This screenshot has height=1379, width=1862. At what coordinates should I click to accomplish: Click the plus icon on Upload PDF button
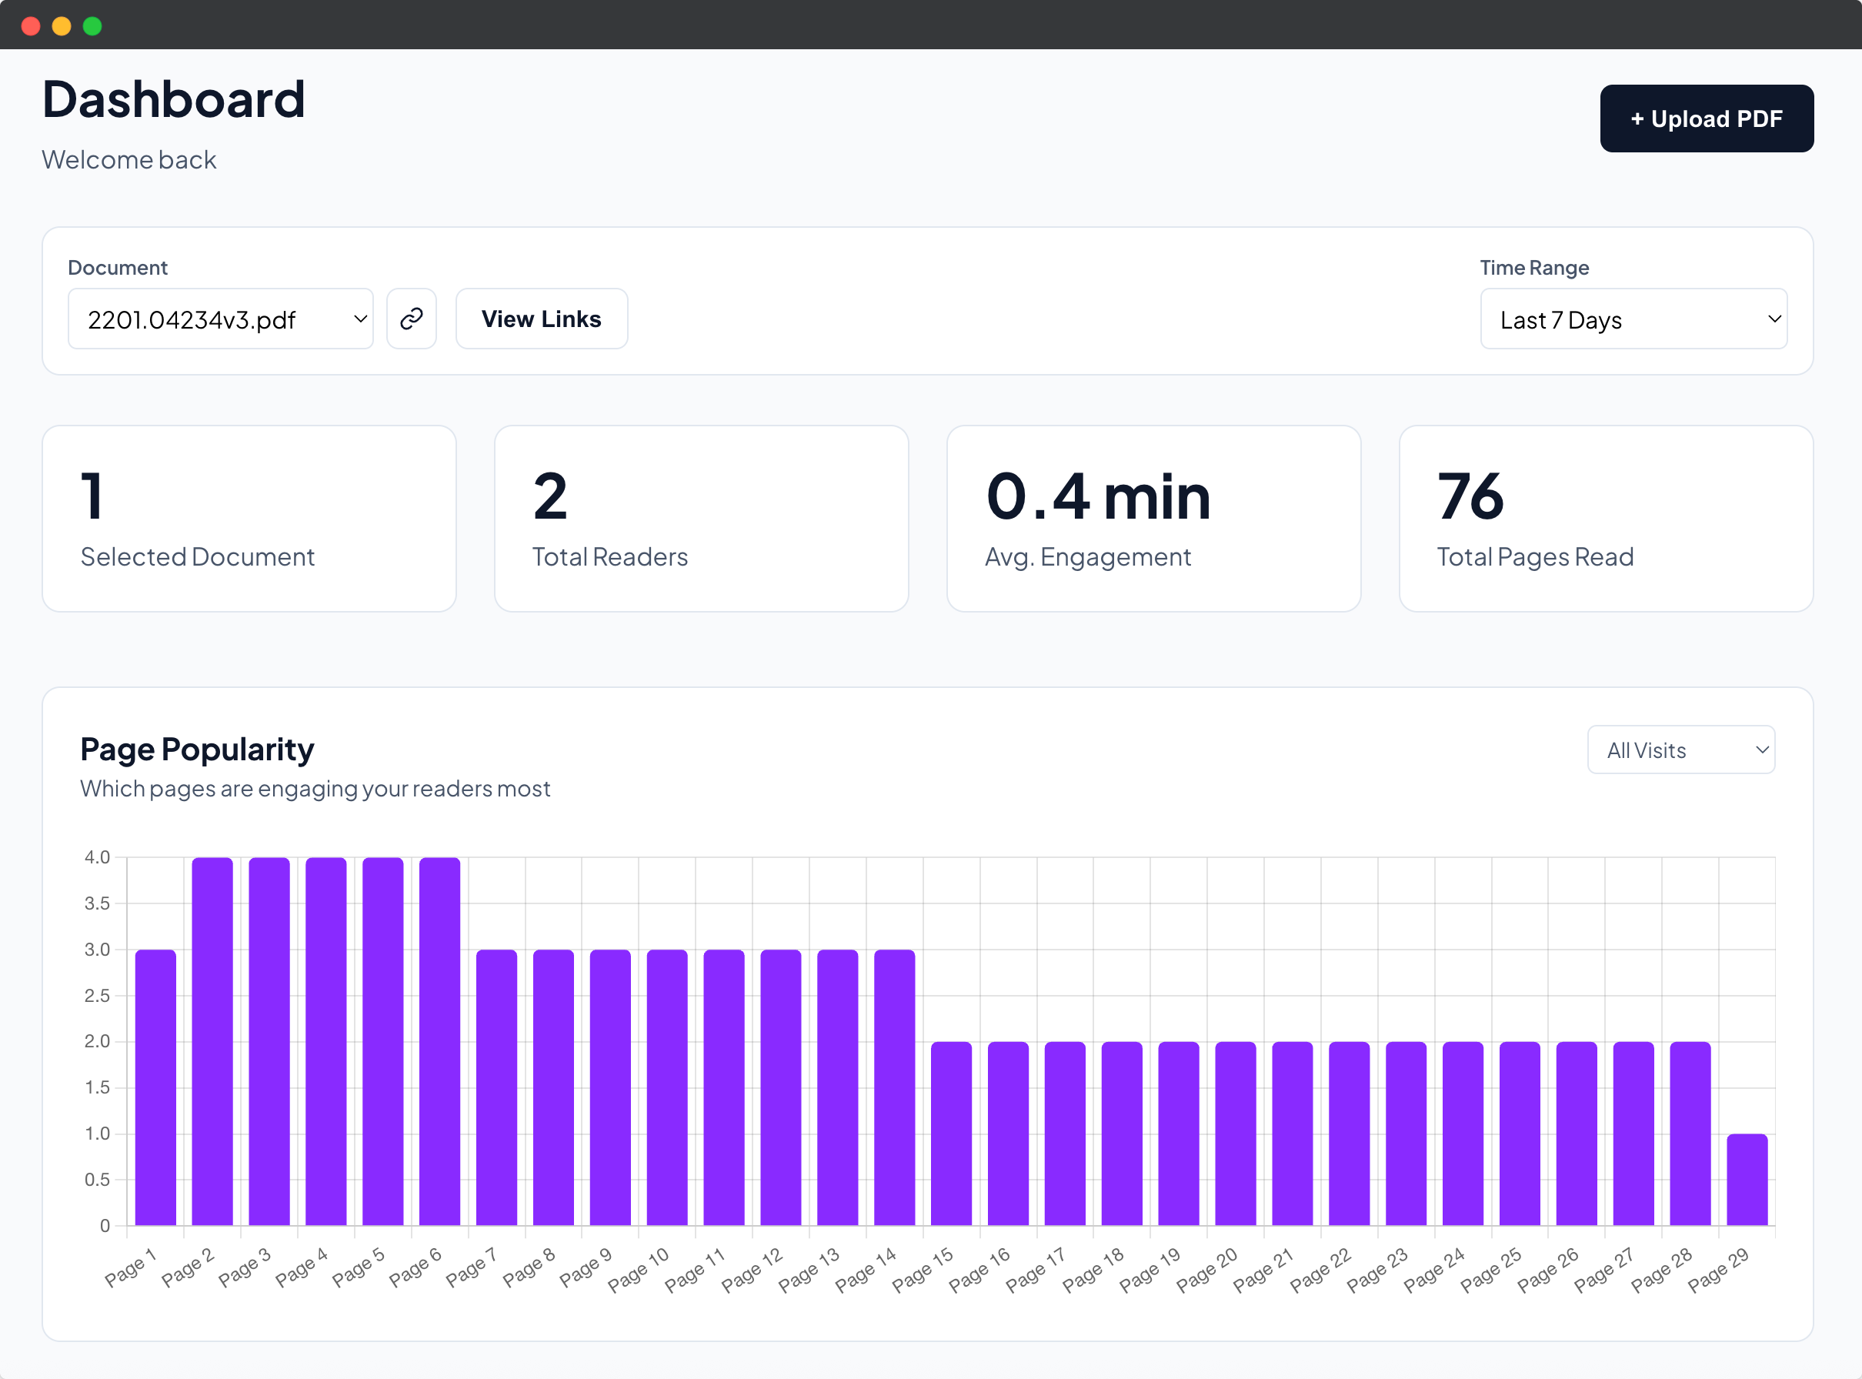coord(1637,118)
